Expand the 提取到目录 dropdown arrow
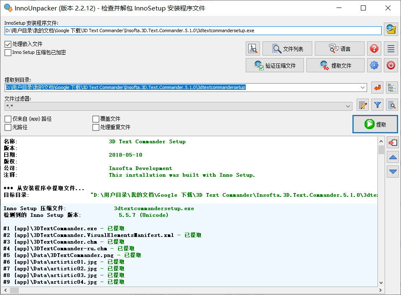The height and width of the screenshot is (295, 401). [x=362, y=87]
